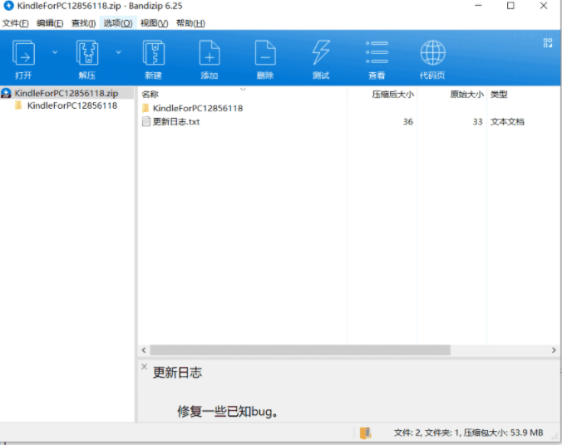Close the 更新日志 preview pane
Viewport: 562px width, 445px height.
[144, 367]
